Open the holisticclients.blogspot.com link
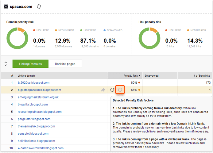 point(37,141)
